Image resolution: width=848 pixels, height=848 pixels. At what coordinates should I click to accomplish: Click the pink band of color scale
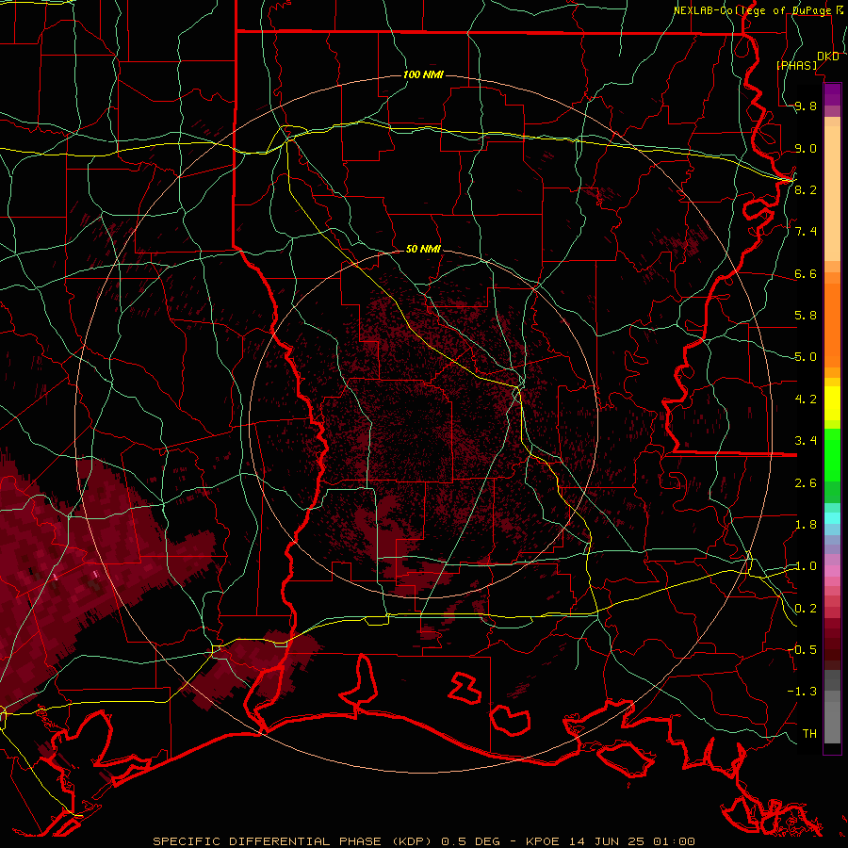click(832, 571)
